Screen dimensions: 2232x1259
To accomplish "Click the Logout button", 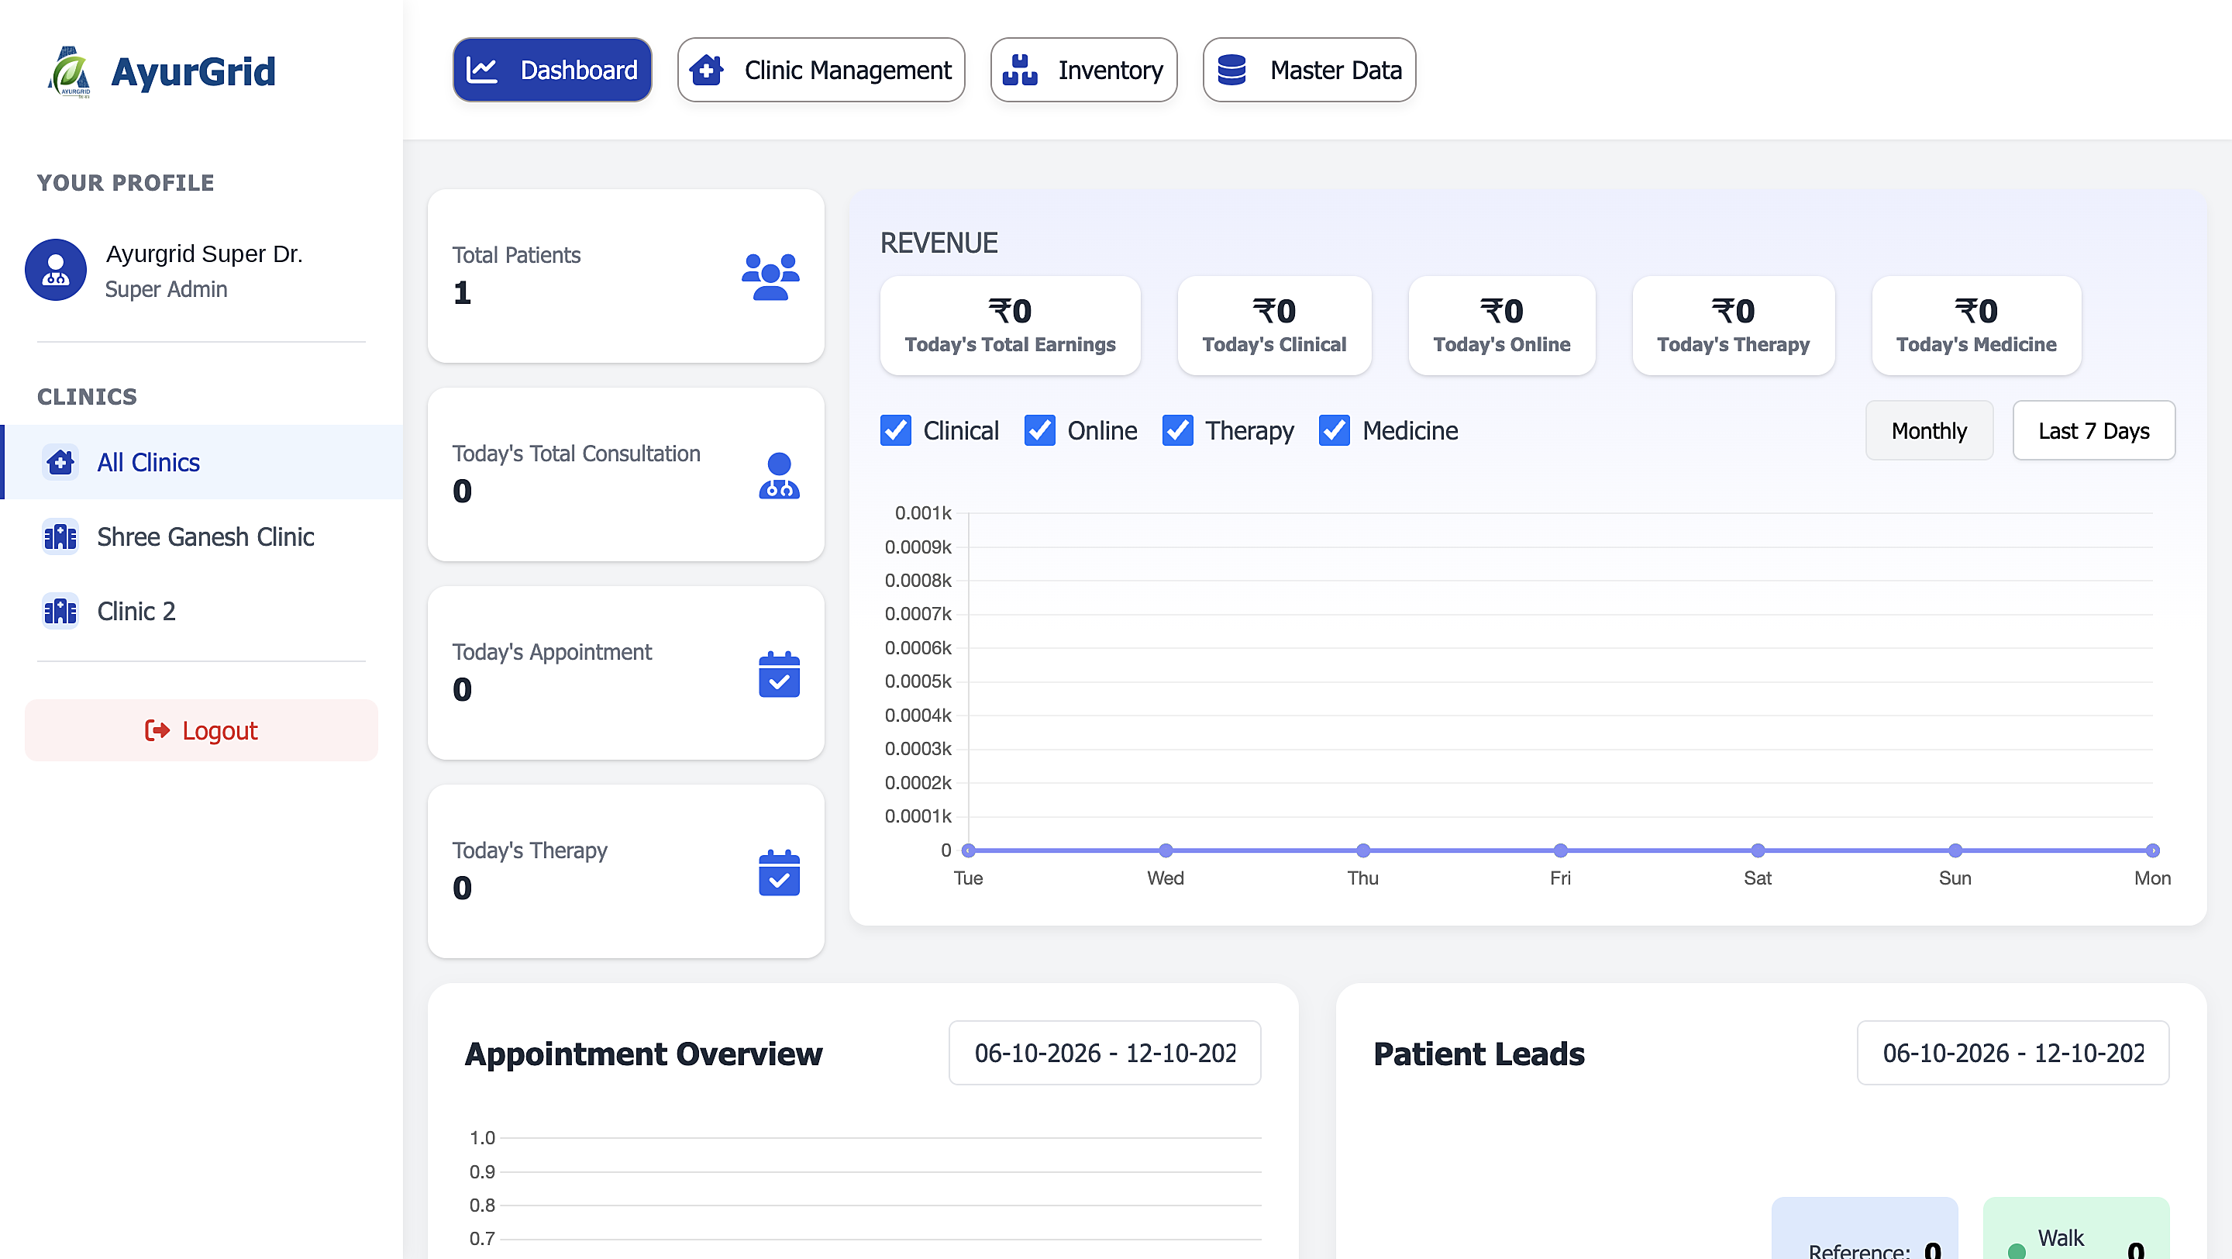I will [201, 730].
